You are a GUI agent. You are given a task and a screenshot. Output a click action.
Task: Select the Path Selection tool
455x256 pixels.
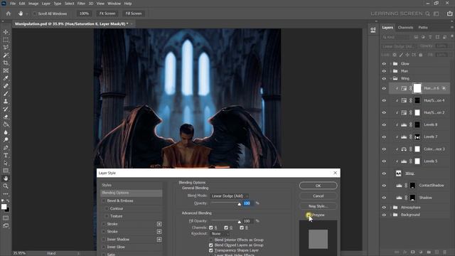pos(6,163)
